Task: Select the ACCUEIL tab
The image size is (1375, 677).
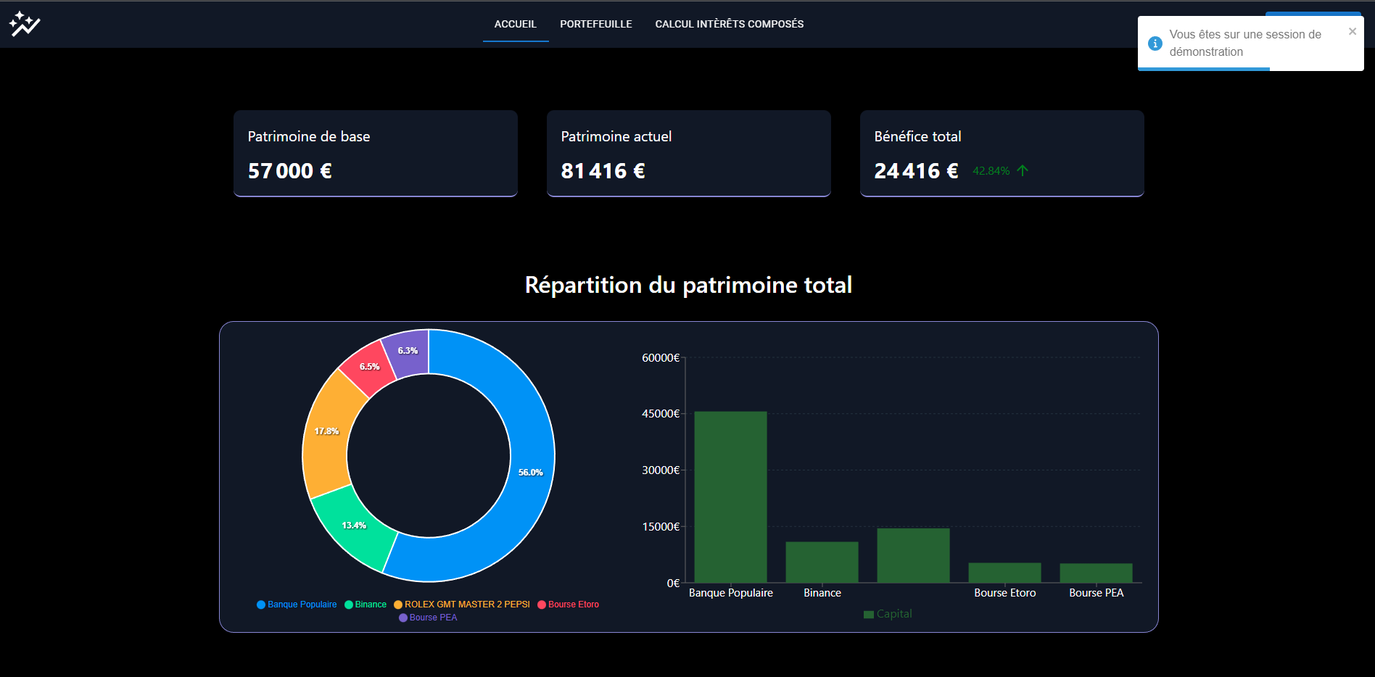Action: (515, 24)
